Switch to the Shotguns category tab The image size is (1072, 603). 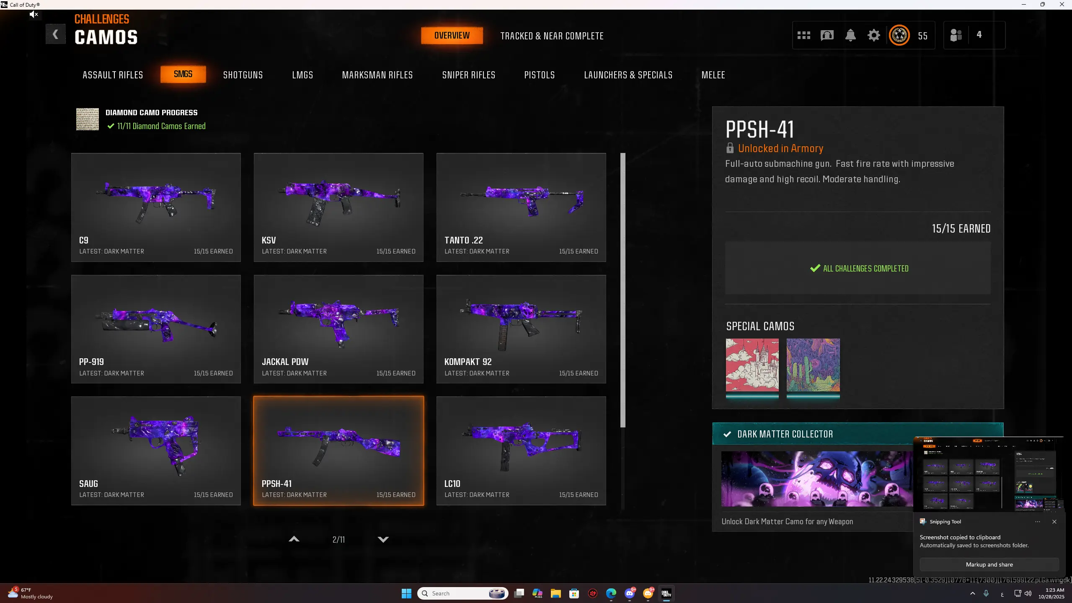tap(243, 75)
